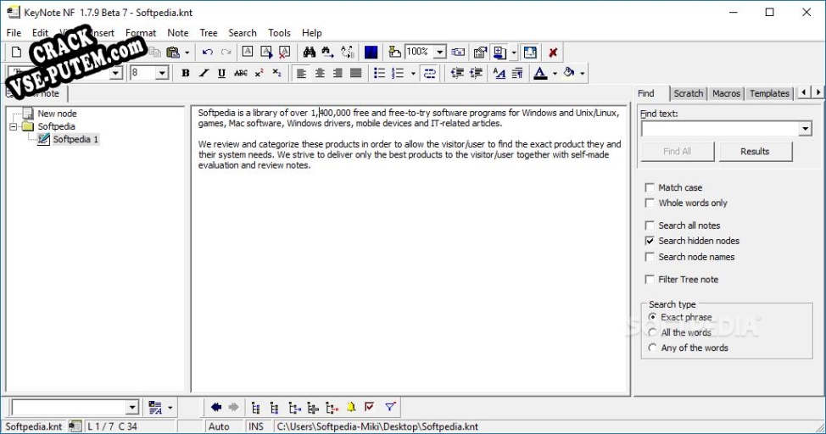Viewport: 826px width, 434px height.
Task: Open numbering style dropdown arrow
Action: 413,74
